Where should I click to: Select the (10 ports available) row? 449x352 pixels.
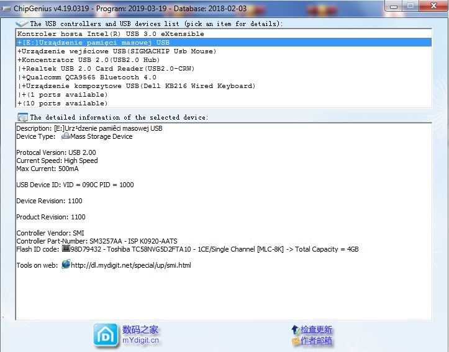point(224,103)
